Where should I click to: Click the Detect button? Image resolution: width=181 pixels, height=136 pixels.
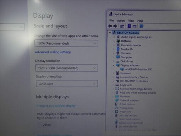coord(47,125)
